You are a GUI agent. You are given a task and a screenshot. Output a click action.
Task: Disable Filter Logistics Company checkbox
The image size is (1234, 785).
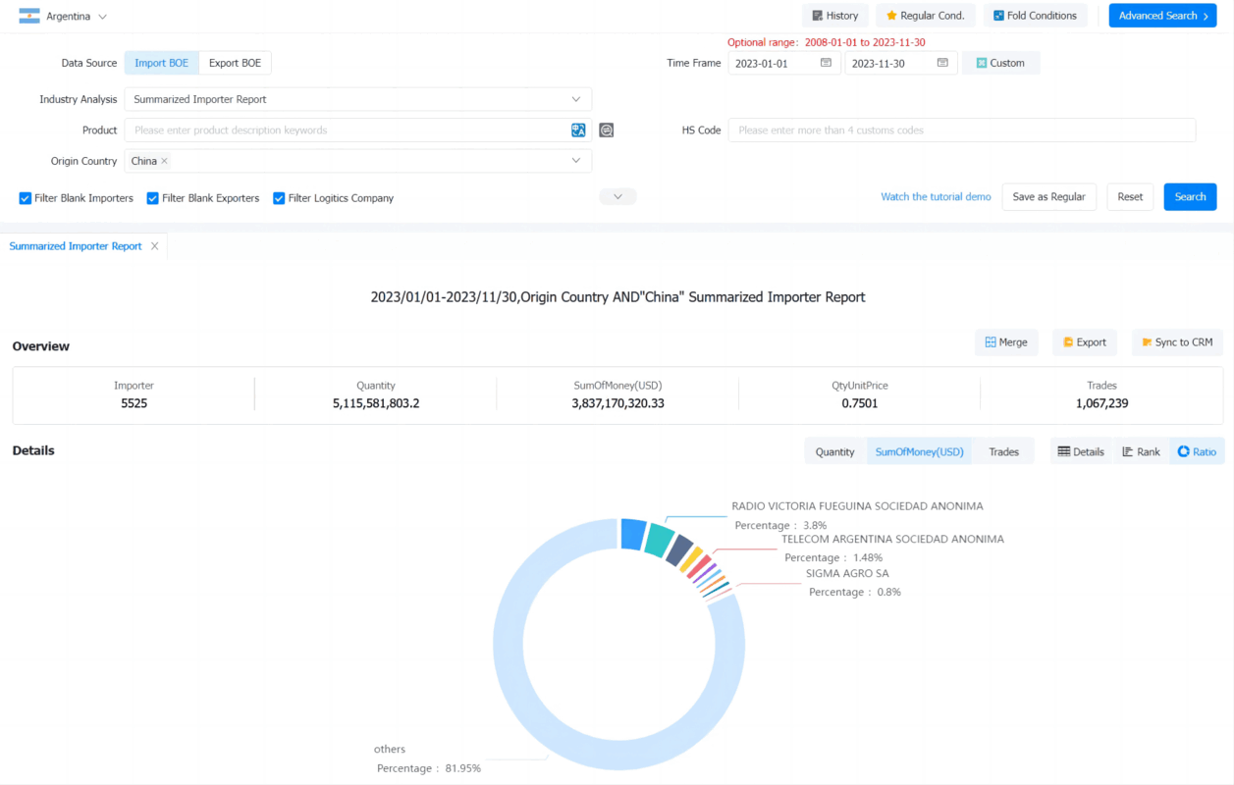[279, 198]
